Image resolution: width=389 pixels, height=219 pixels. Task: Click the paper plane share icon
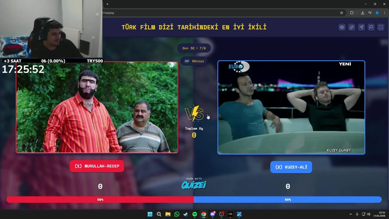coord(361,27)
